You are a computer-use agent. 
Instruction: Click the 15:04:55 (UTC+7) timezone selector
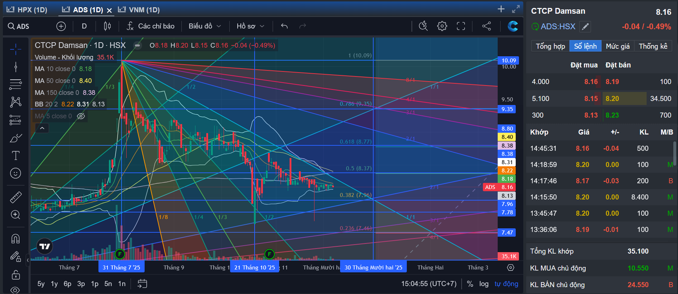click(x=429, y=284)
